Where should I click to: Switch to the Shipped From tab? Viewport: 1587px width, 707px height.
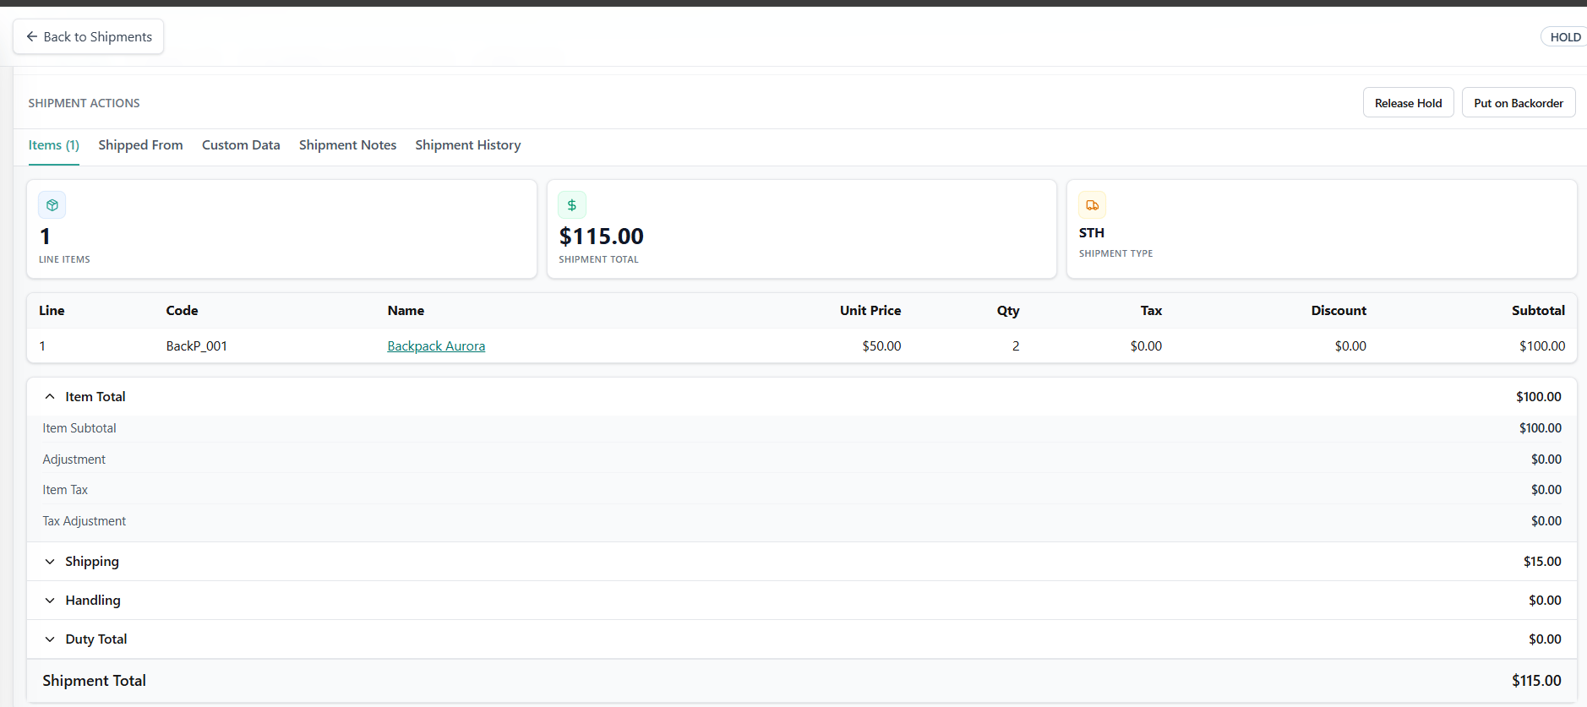[x=140, y=145]
